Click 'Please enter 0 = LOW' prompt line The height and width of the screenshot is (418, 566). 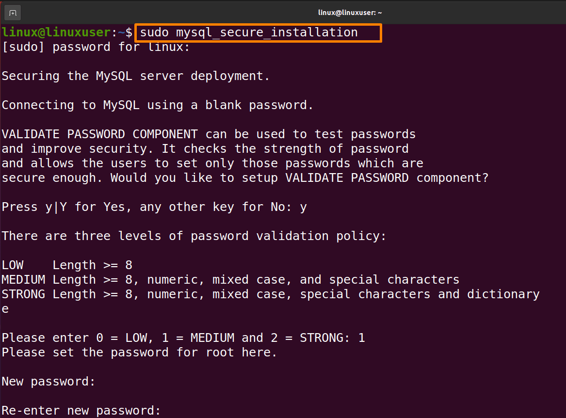coord(183,338)
